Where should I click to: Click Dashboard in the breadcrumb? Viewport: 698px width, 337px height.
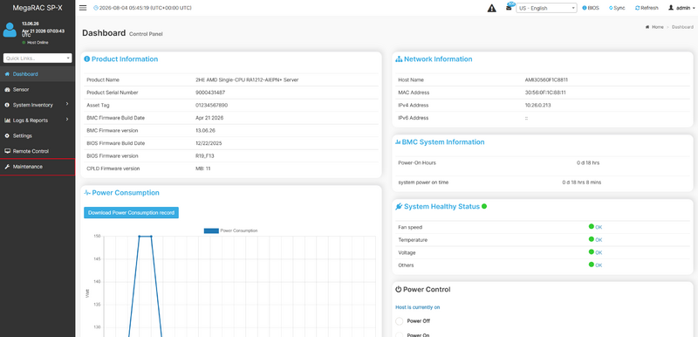pos(682,27)
